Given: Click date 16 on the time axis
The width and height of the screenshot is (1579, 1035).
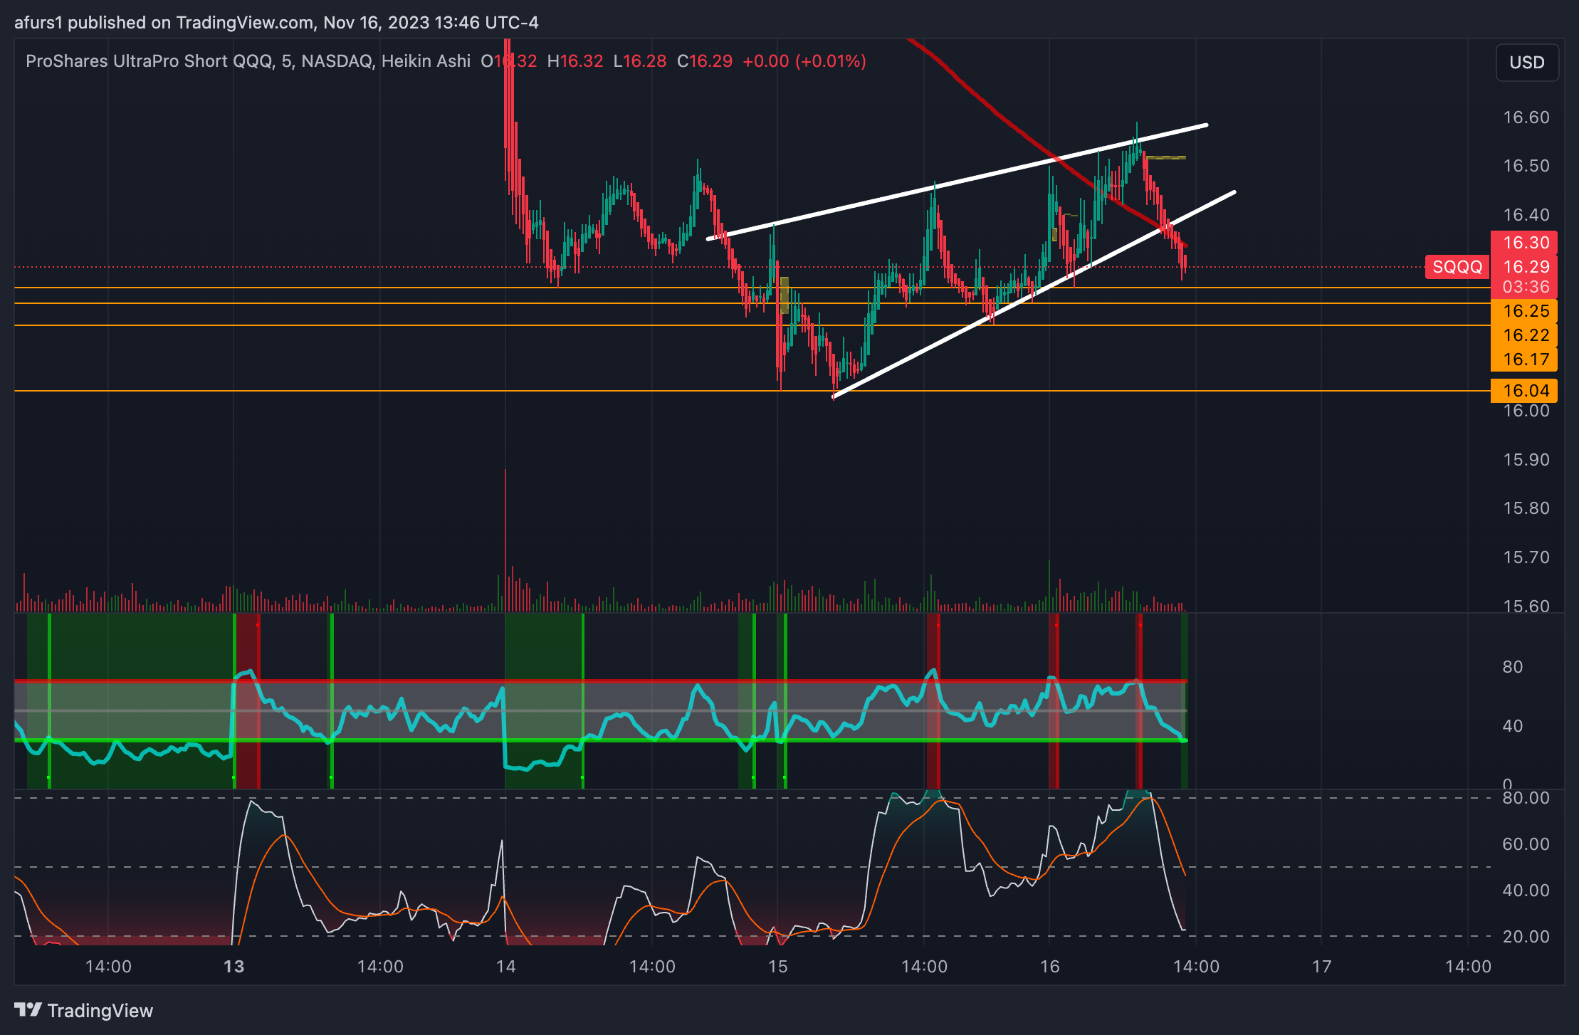Looking at the screenshot, I should pos(1049,967).
